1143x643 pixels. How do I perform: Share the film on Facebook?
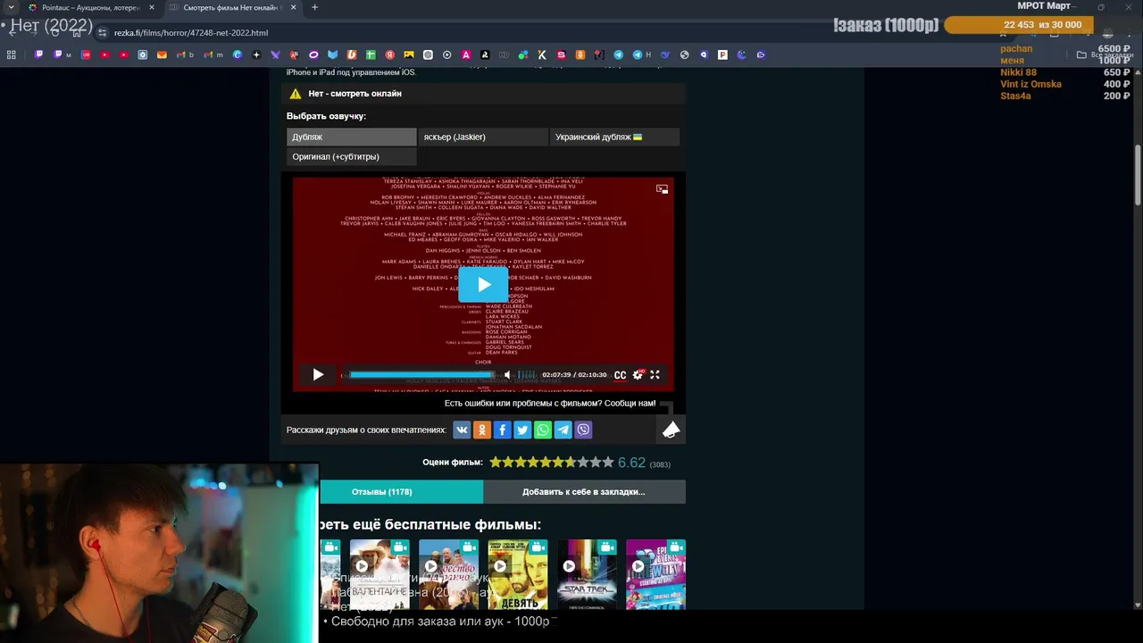[x=502, y=430]
